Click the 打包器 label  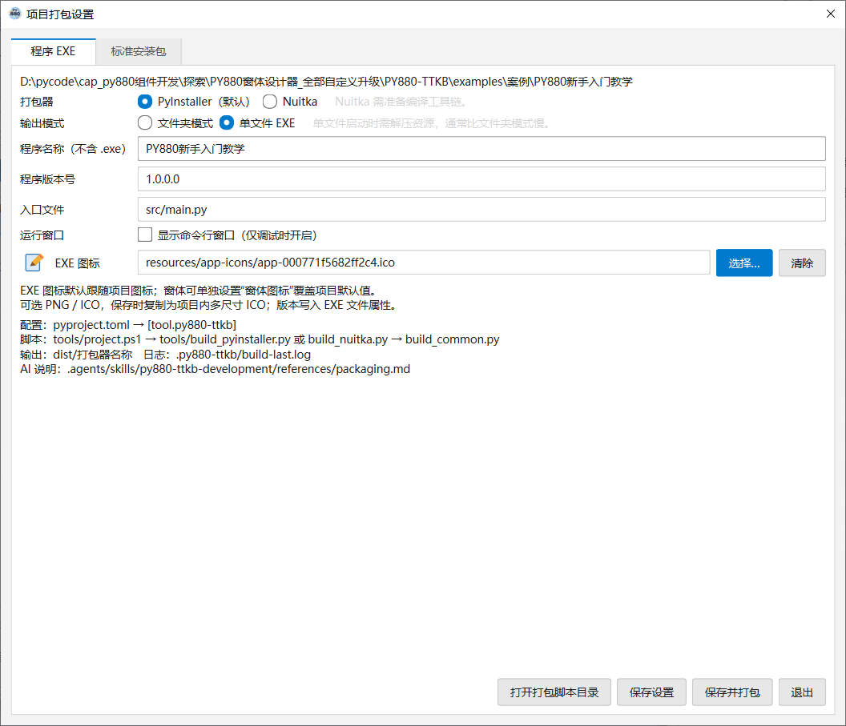tap(37, 102)
